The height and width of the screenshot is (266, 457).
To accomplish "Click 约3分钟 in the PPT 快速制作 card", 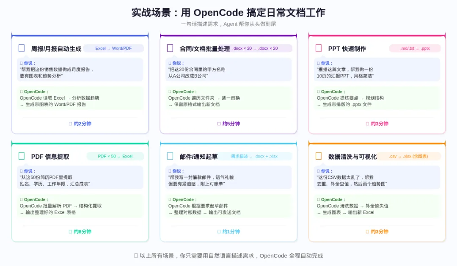I will tap(377, 124).
